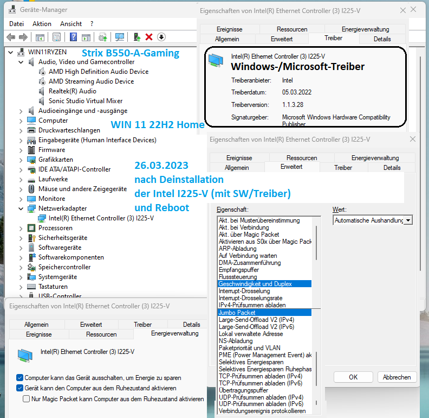Switch to Details tab in Treiber dialog
Screen dimensions: 429x418
pyautogui.click(x=382, y=39)
